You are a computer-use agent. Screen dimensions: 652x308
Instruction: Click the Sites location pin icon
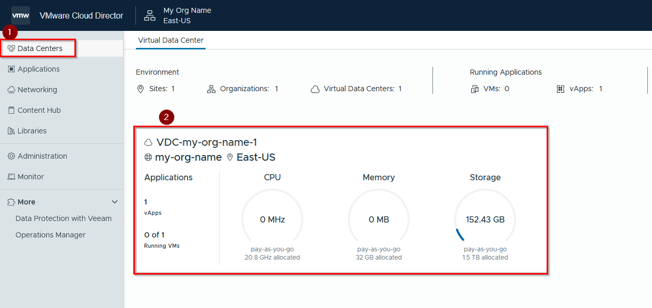[x=141, y=89]
